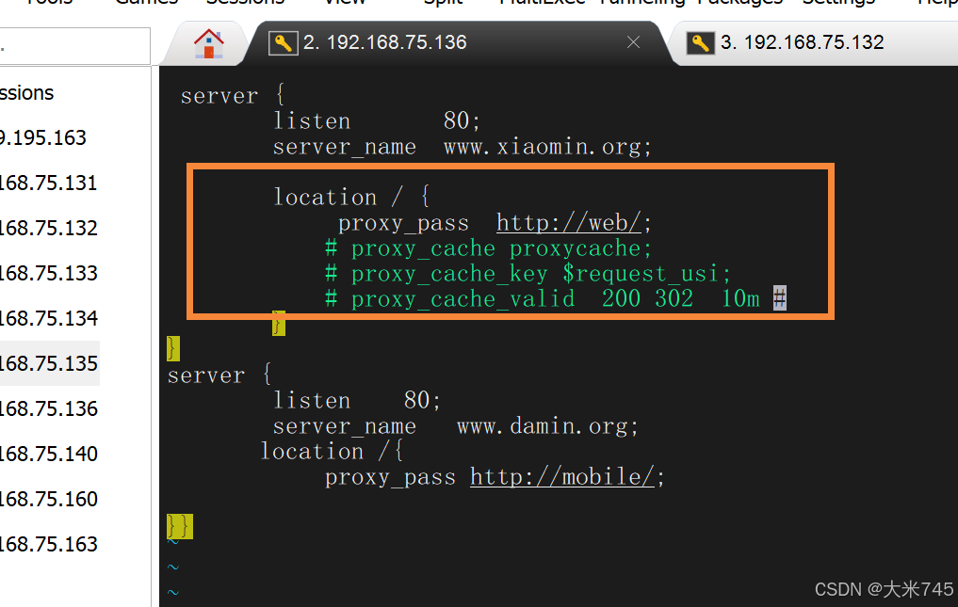The image size is (958, 607).
Task: Click the 'location / {' line
Action: point(352,198)
